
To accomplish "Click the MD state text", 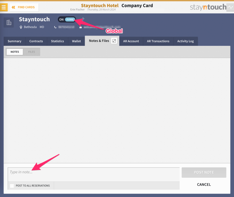I will 42,27.
